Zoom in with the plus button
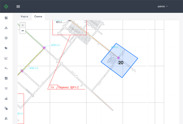Screen dimensions: 183x124 (23, 25)
